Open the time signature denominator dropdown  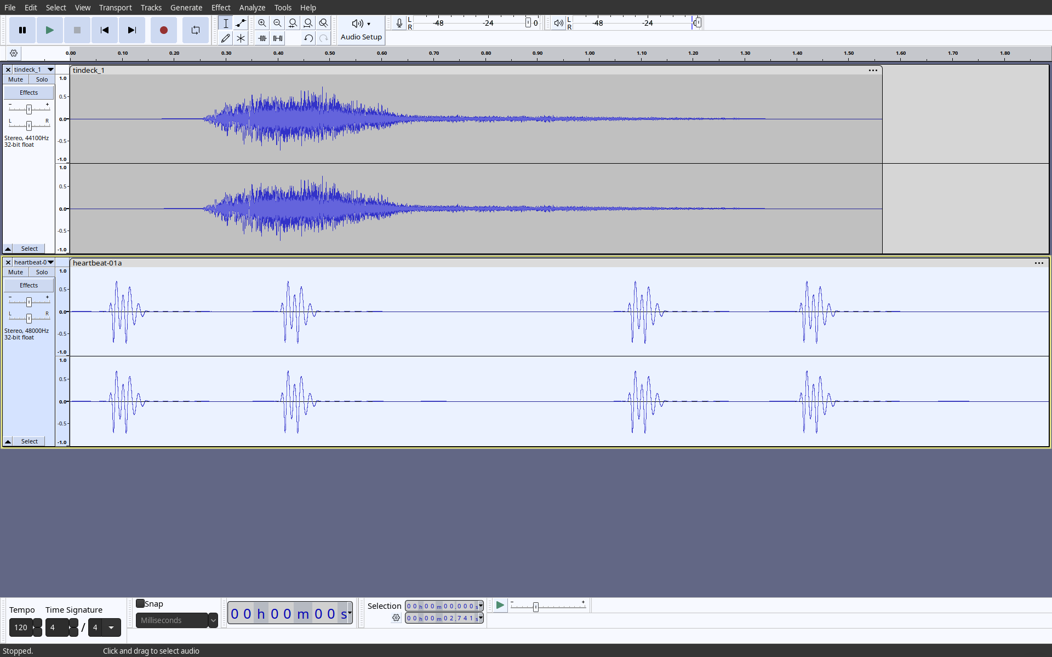click(x=111, y=627)
